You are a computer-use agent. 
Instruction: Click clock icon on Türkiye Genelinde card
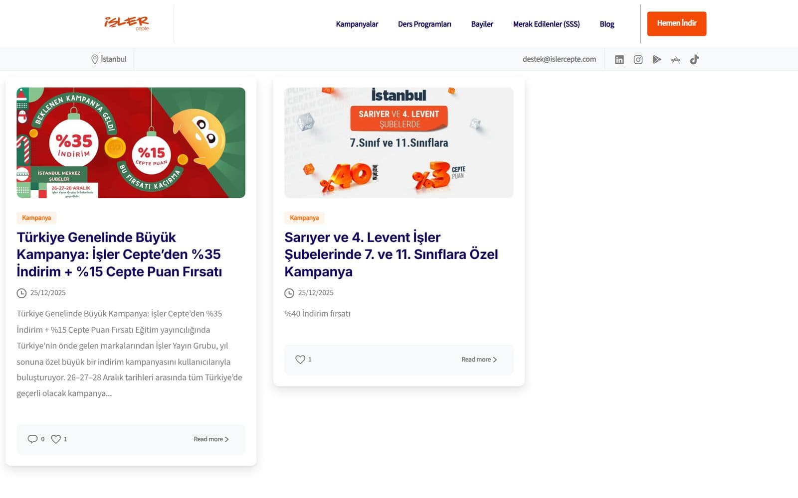[x=21, y=293]
